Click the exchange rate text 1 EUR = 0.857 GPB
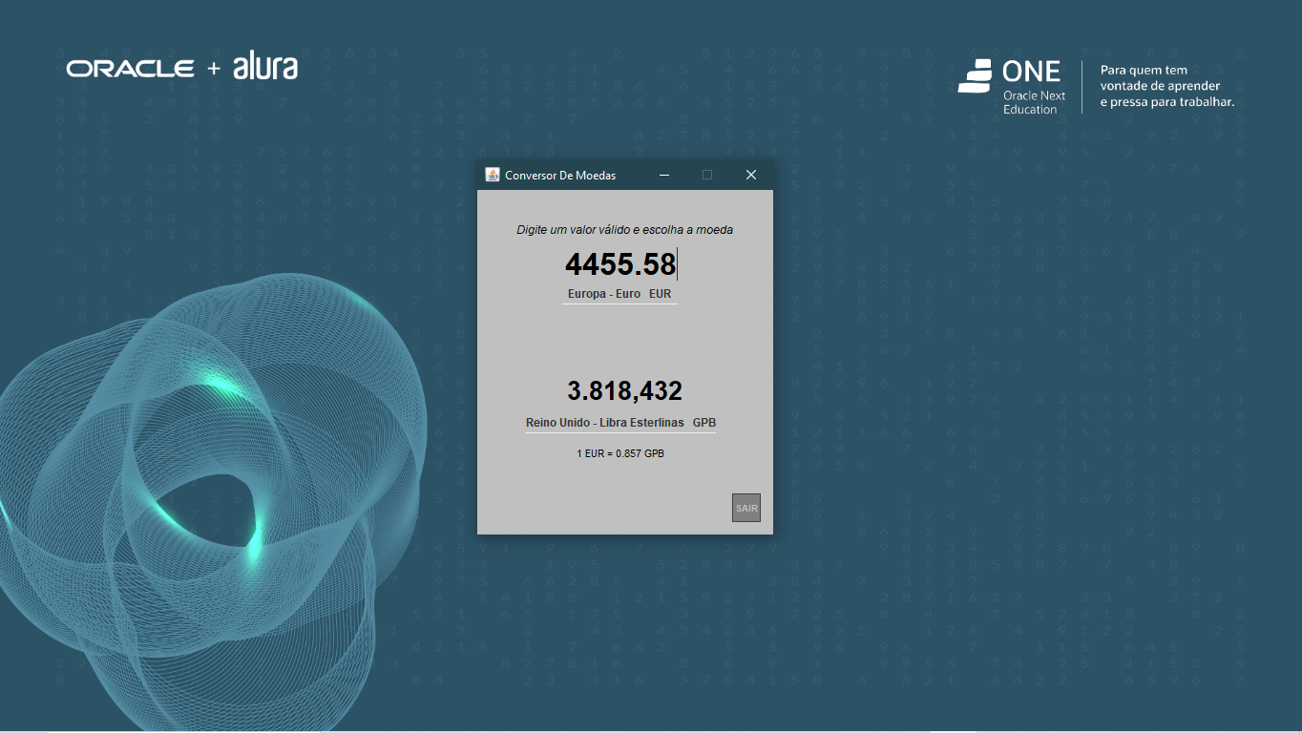The image size is (1302, 733). click(x=619, y=452)
